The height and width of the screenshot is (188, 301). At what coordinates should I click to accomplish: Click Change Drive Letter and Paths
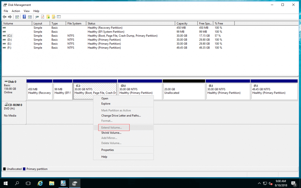(121, 115)
